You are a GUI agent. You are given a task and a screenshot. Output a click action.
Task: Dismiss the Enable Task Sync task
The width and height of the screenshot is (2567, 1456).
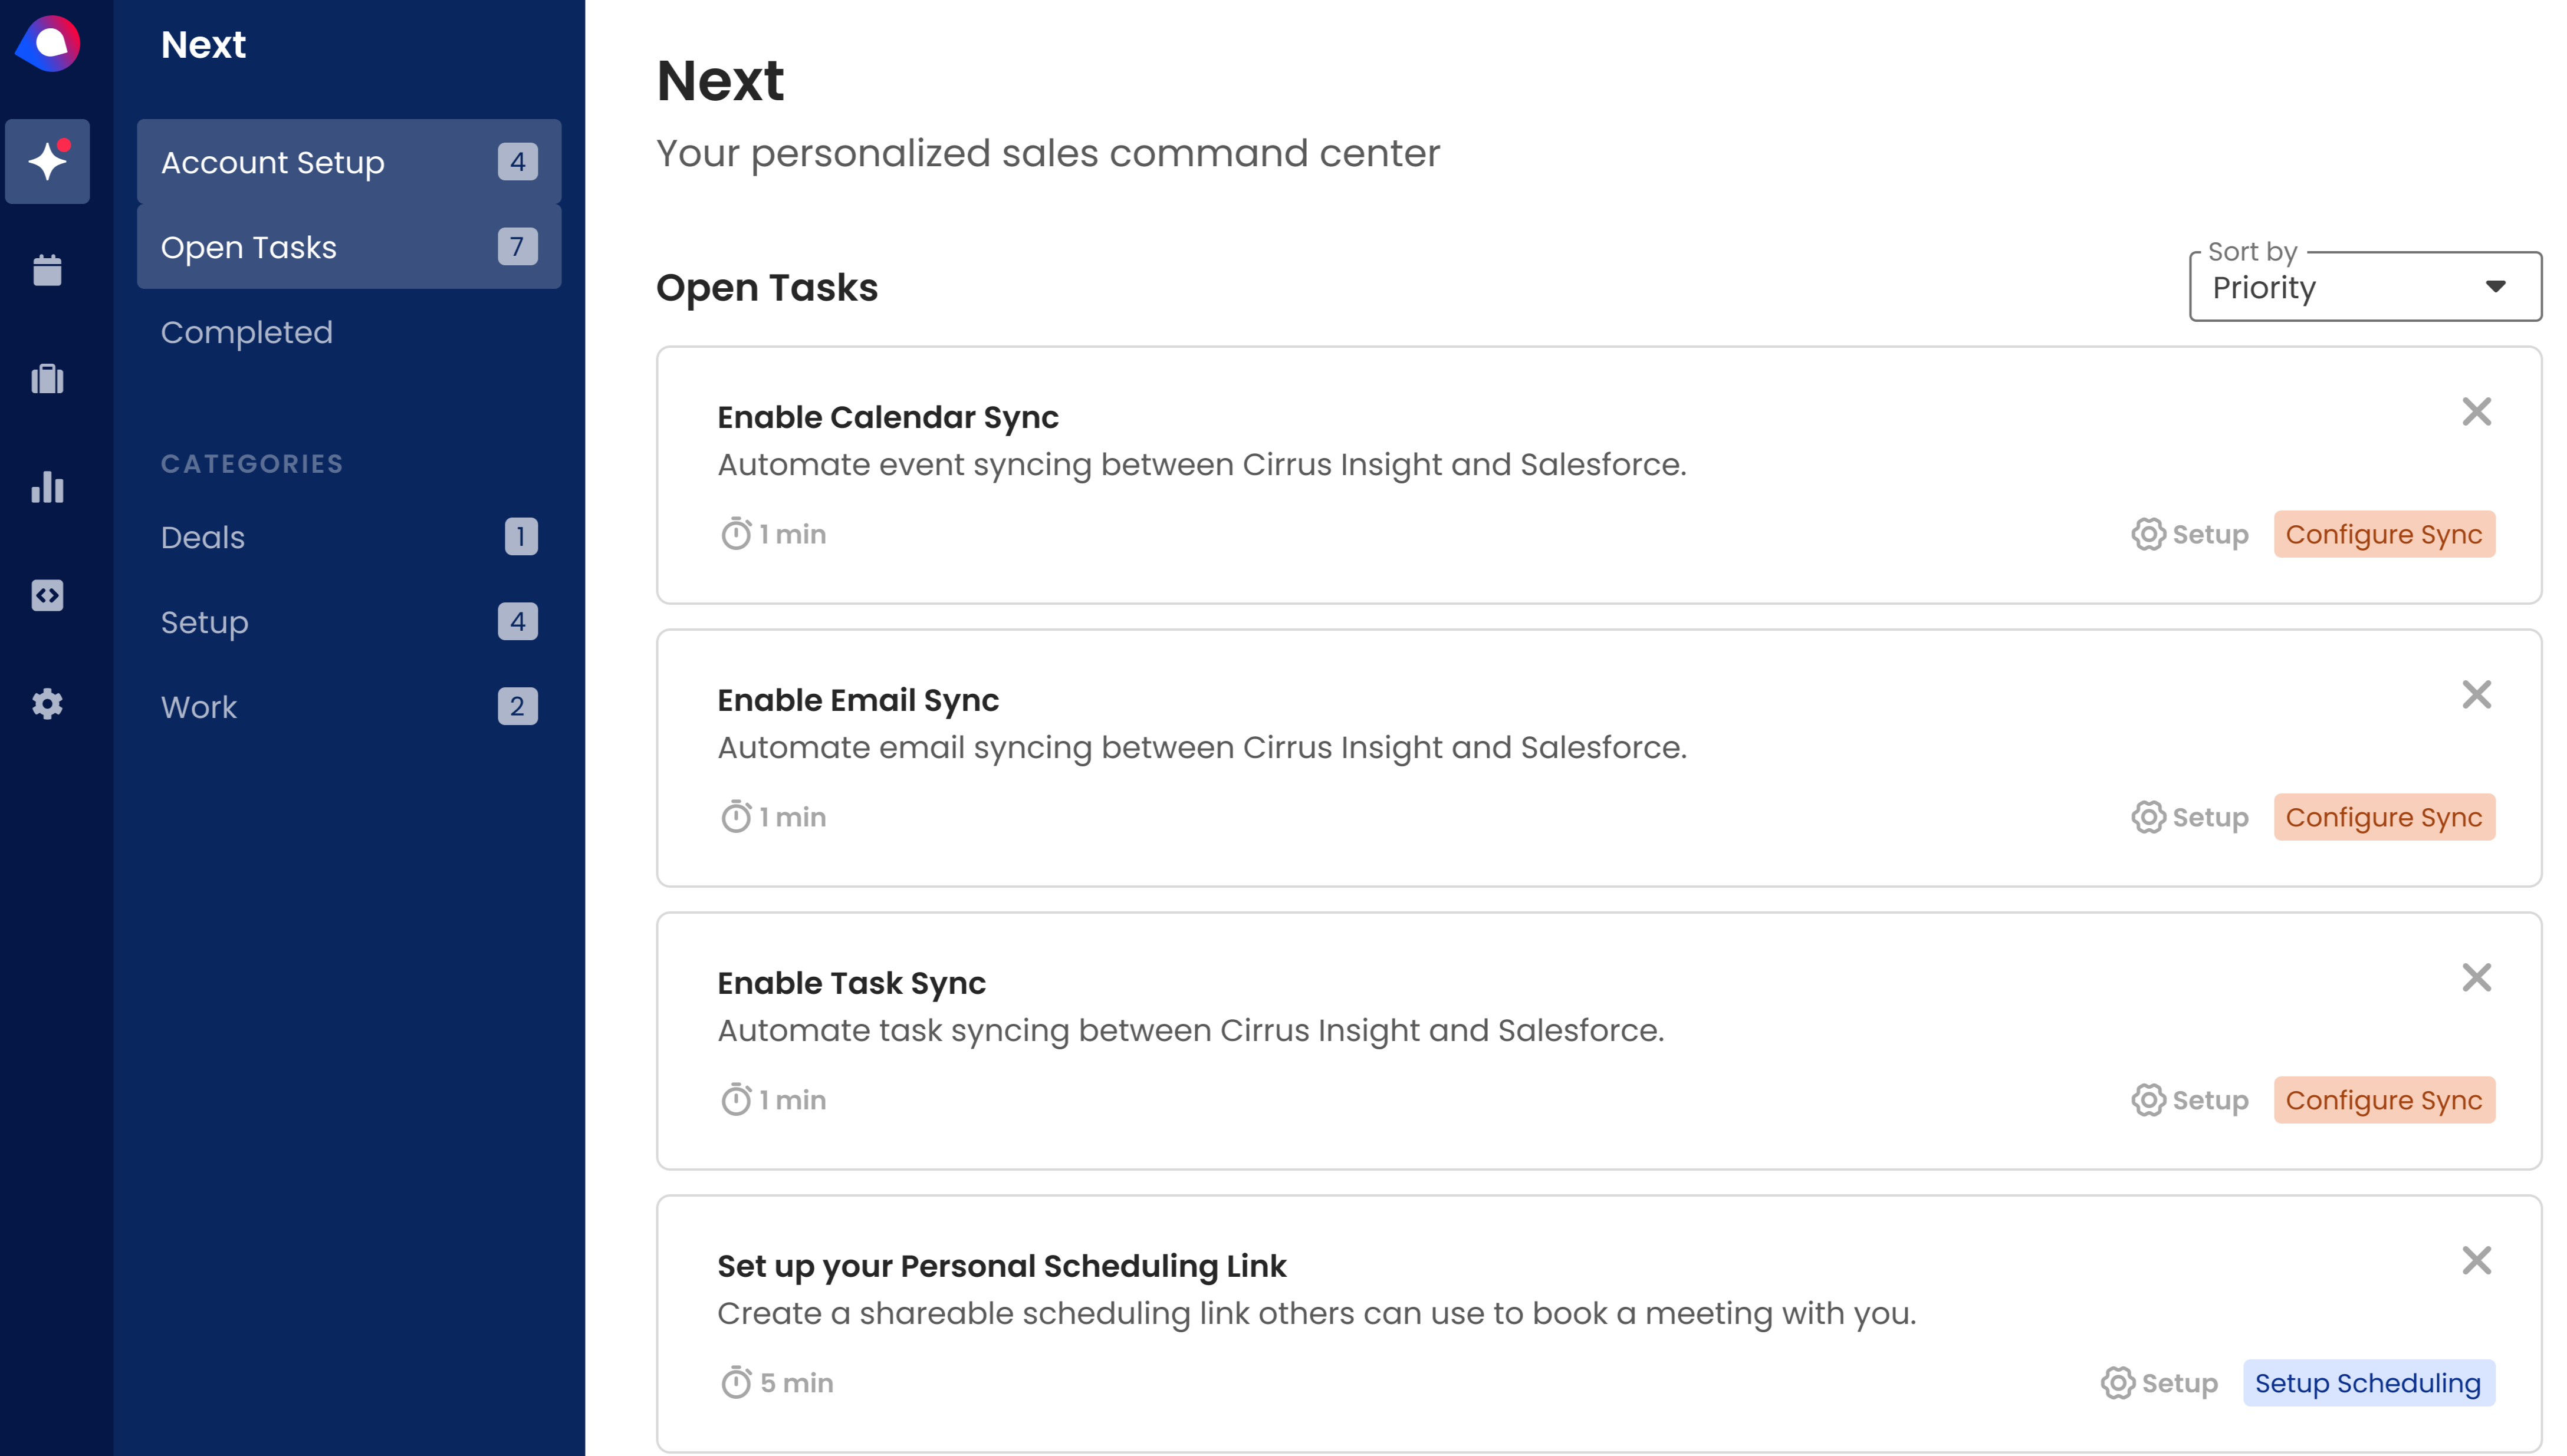[x=2476, y=978]
